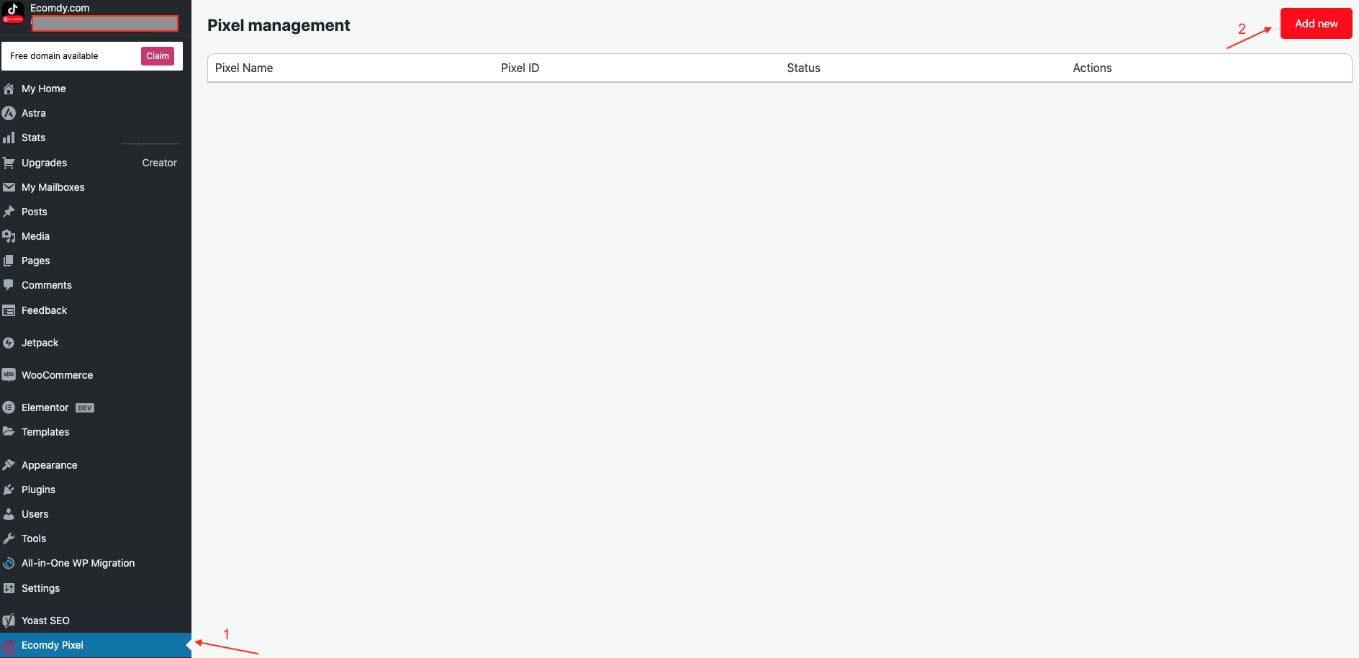Click the My Mailboxes envelope icon
1359x658 pixels.
click(9, 187)
